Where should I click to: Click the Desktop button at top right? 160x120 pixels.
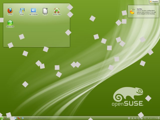pyautogui.click(x=154, y=1)
